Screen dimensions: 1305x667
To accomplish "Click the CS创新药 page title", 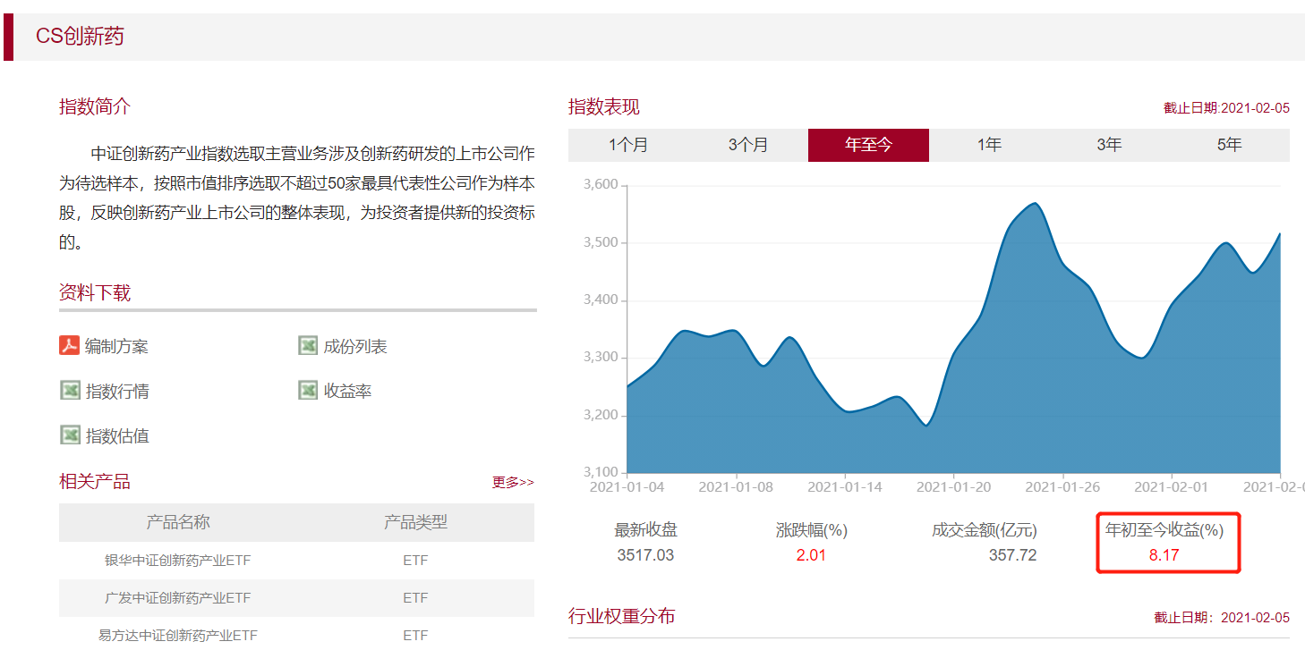I will pyautogui.click(x=80, y=36).
